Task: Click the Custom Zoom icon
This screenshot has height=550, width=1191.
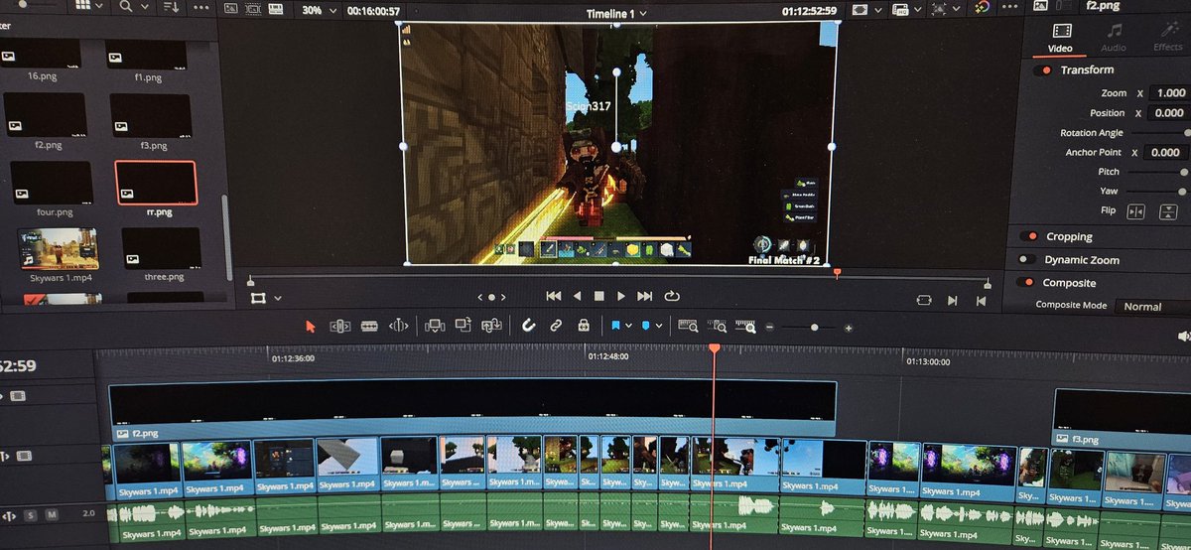Action: [746, 326]
